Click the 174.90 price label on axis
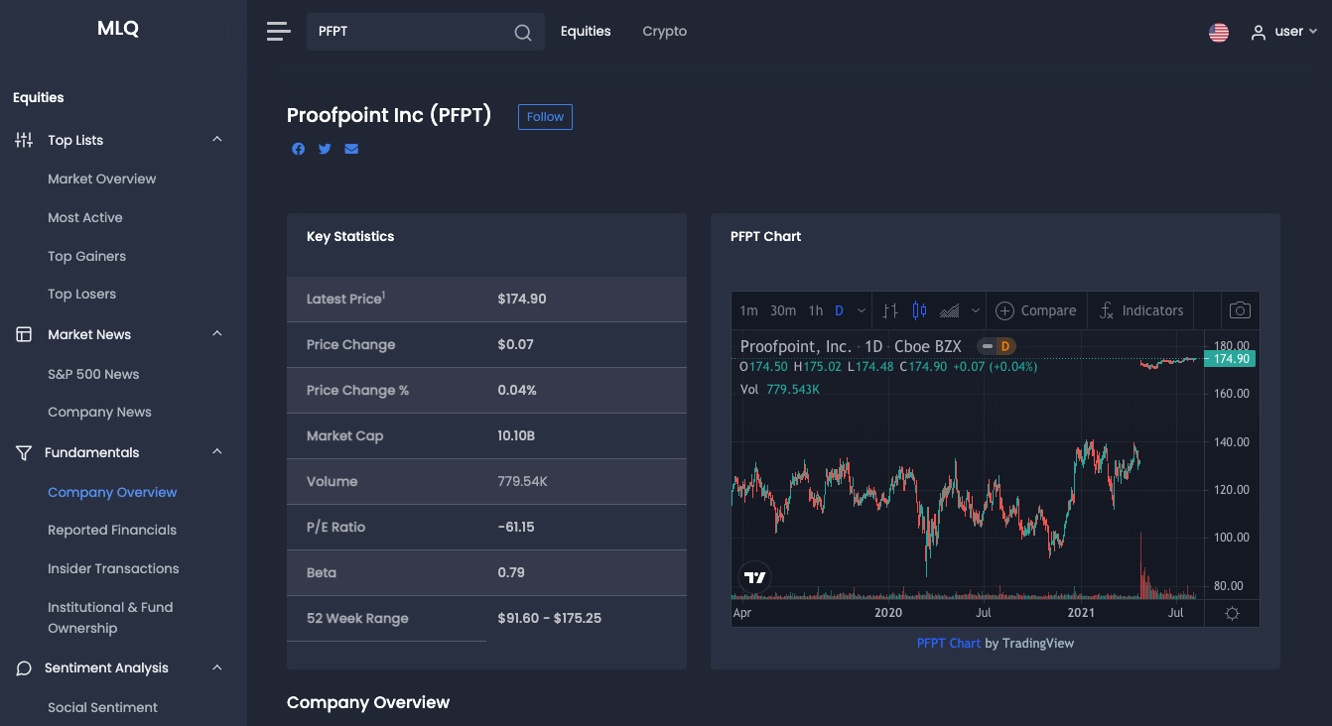This screenshot has width=1332, height=726. click(1231, 359)
